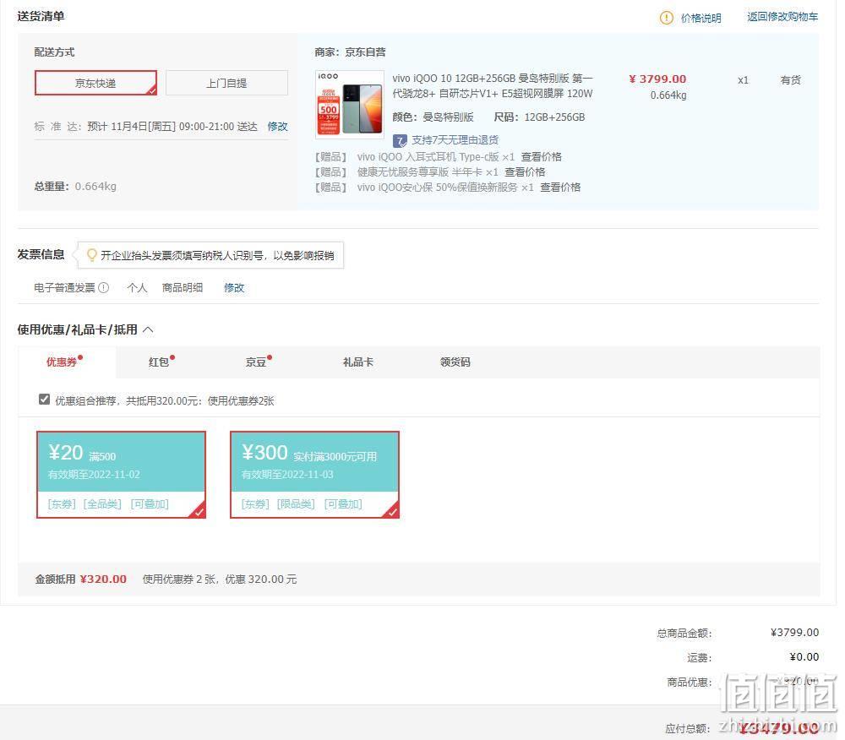Click the 总商品金额 ¥3799.00 value
Image resolution: width=845 pixels, height=740 pixels.
pyautogui.click(x=794, y=632)
